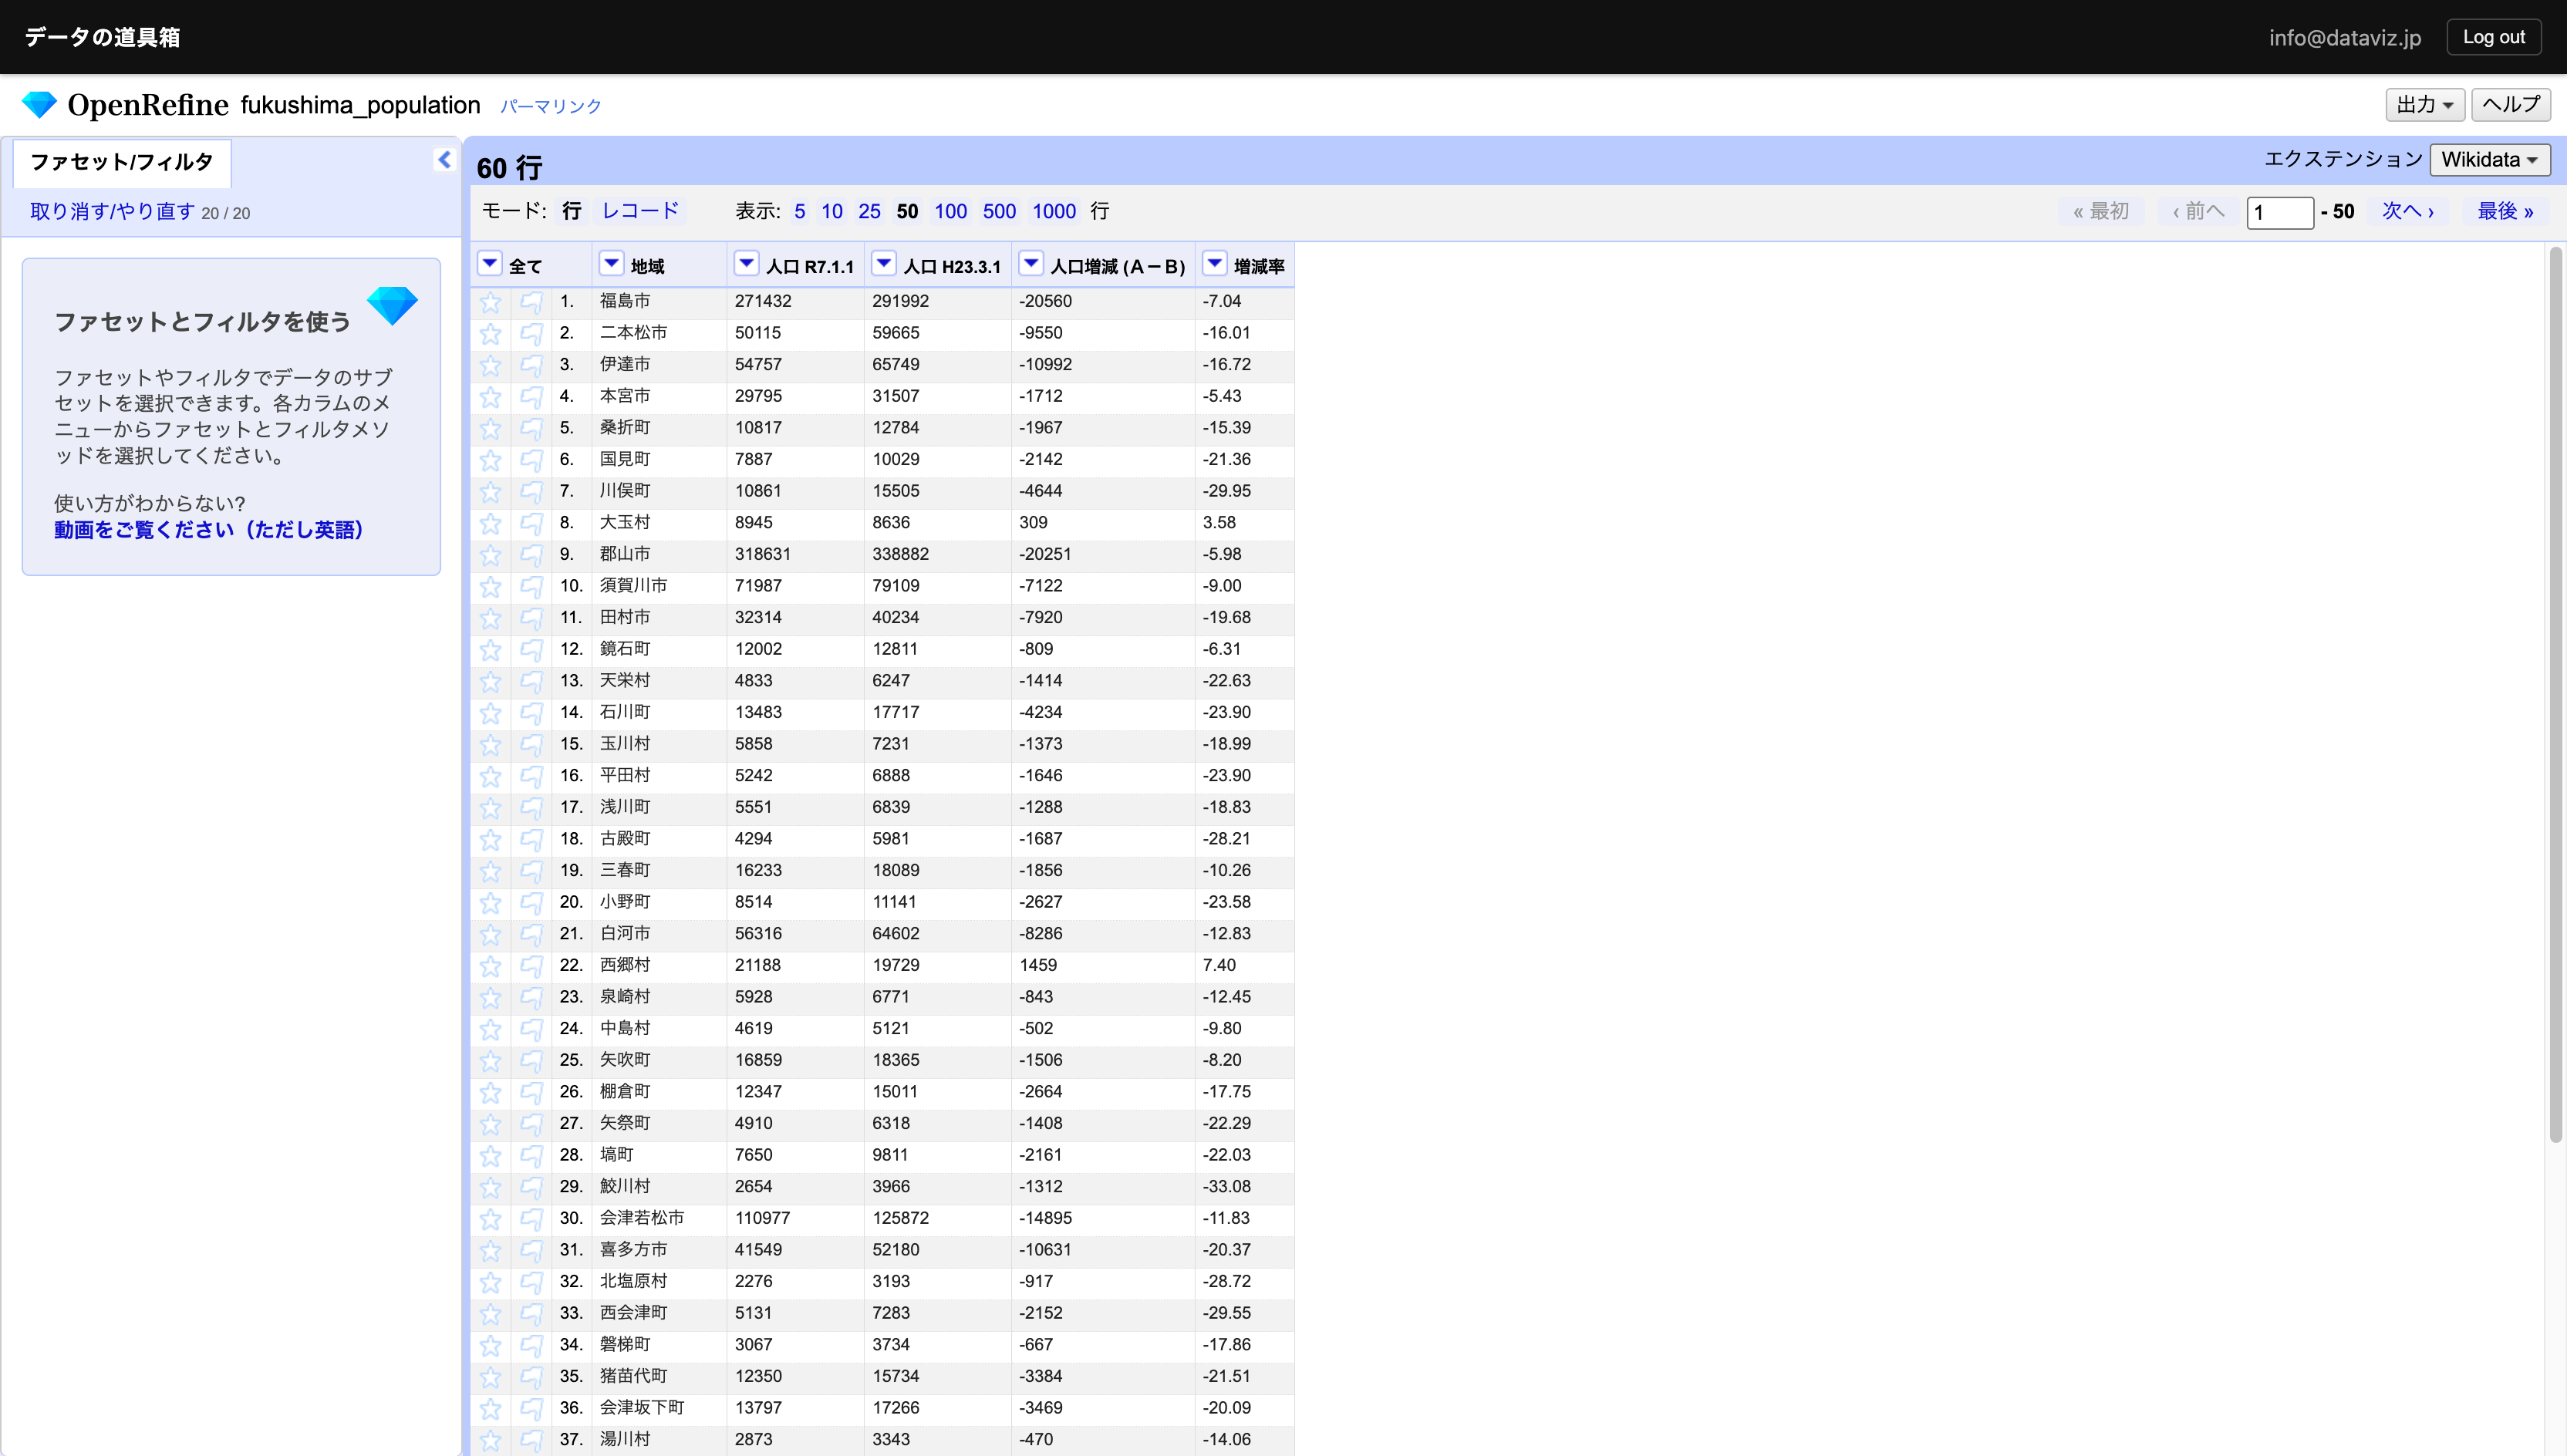
Task: Collapse the facet/filter side panel
Action: pyautogui.click(x=444, y=160)
